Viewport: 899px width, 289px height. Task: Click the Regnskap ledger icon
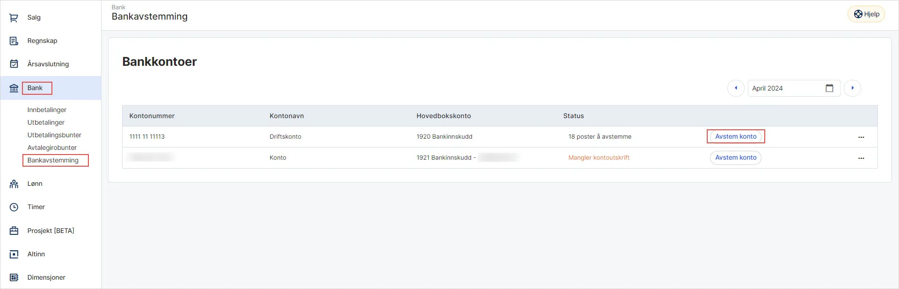click(x=14, y=41)
